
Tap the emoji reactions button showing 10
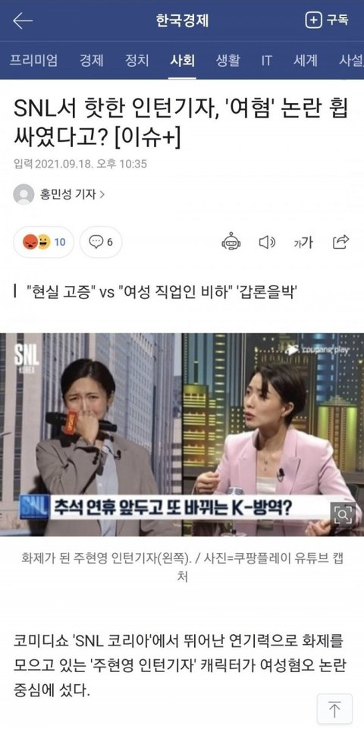[x=44, y=242]
